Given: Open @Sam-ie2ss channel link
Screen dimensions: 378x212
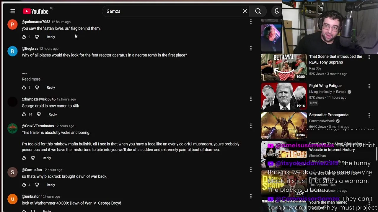Looking at the screenshot, I should [32, 170].
